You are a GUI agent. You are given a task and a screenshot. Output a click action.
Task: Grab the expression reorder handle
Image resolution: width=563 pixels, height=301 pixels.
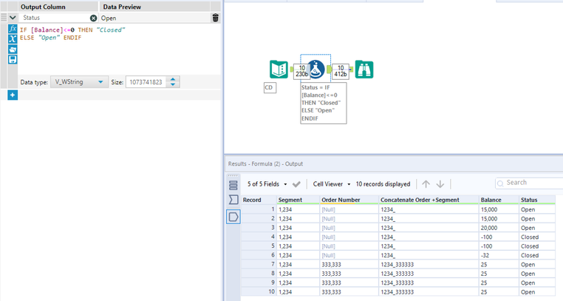tap(4, 18)
